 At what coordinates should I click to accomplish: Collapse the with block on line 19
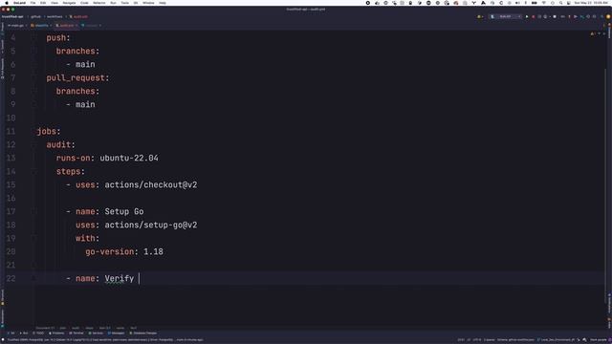tap(34, 238)
